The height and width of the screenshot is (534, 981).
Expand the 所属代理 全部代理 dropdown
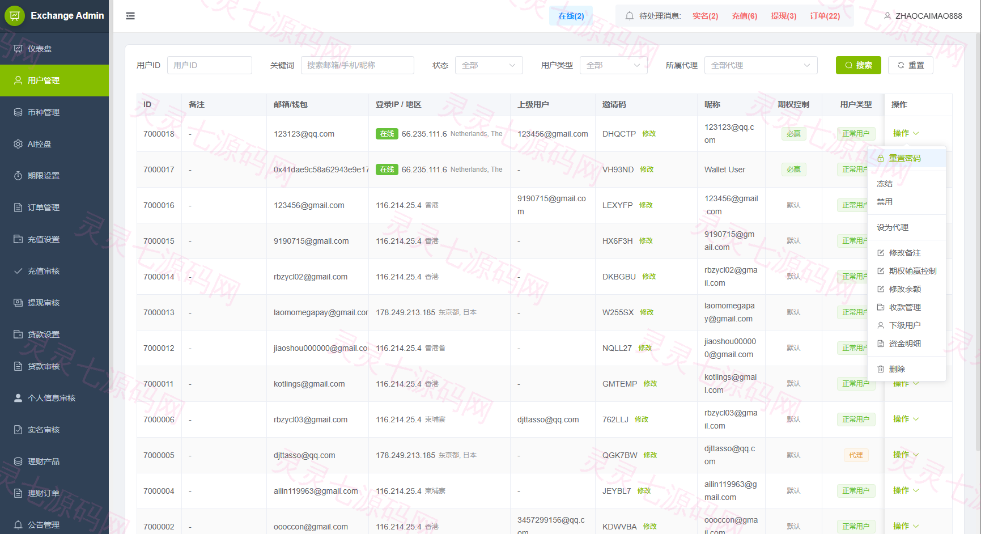(761, 65)
